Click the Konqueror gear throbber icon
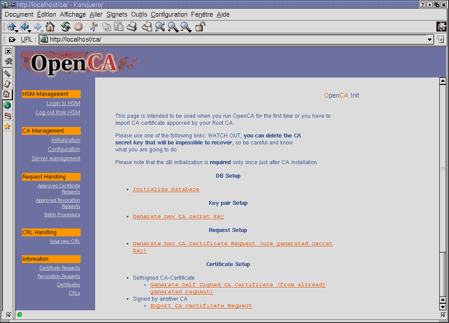Viewport: 449px width, 323px height. click(x=441, y=27)
